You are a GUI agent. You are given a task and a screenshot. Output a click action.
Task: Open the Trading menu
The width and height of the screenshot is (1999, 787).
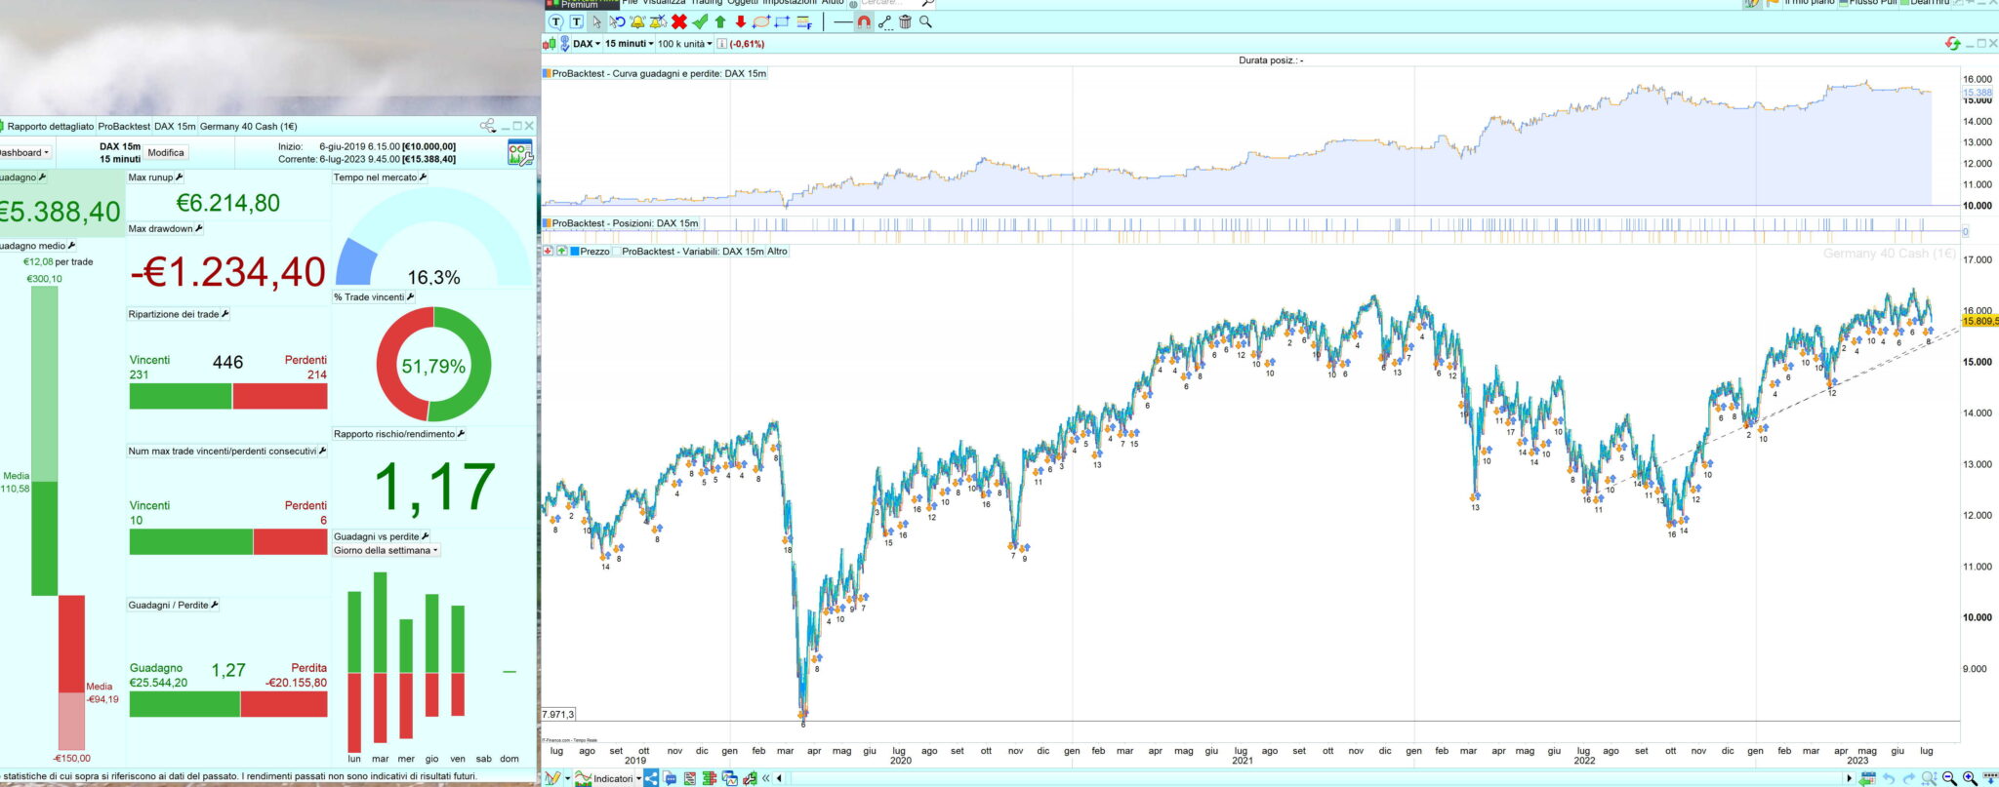(707, 3)
